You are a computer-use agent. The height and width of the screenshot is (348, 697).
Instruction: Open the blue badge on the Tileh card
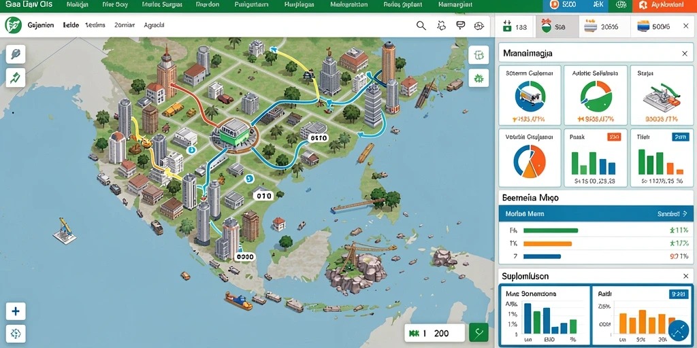(x=680, y=137)
